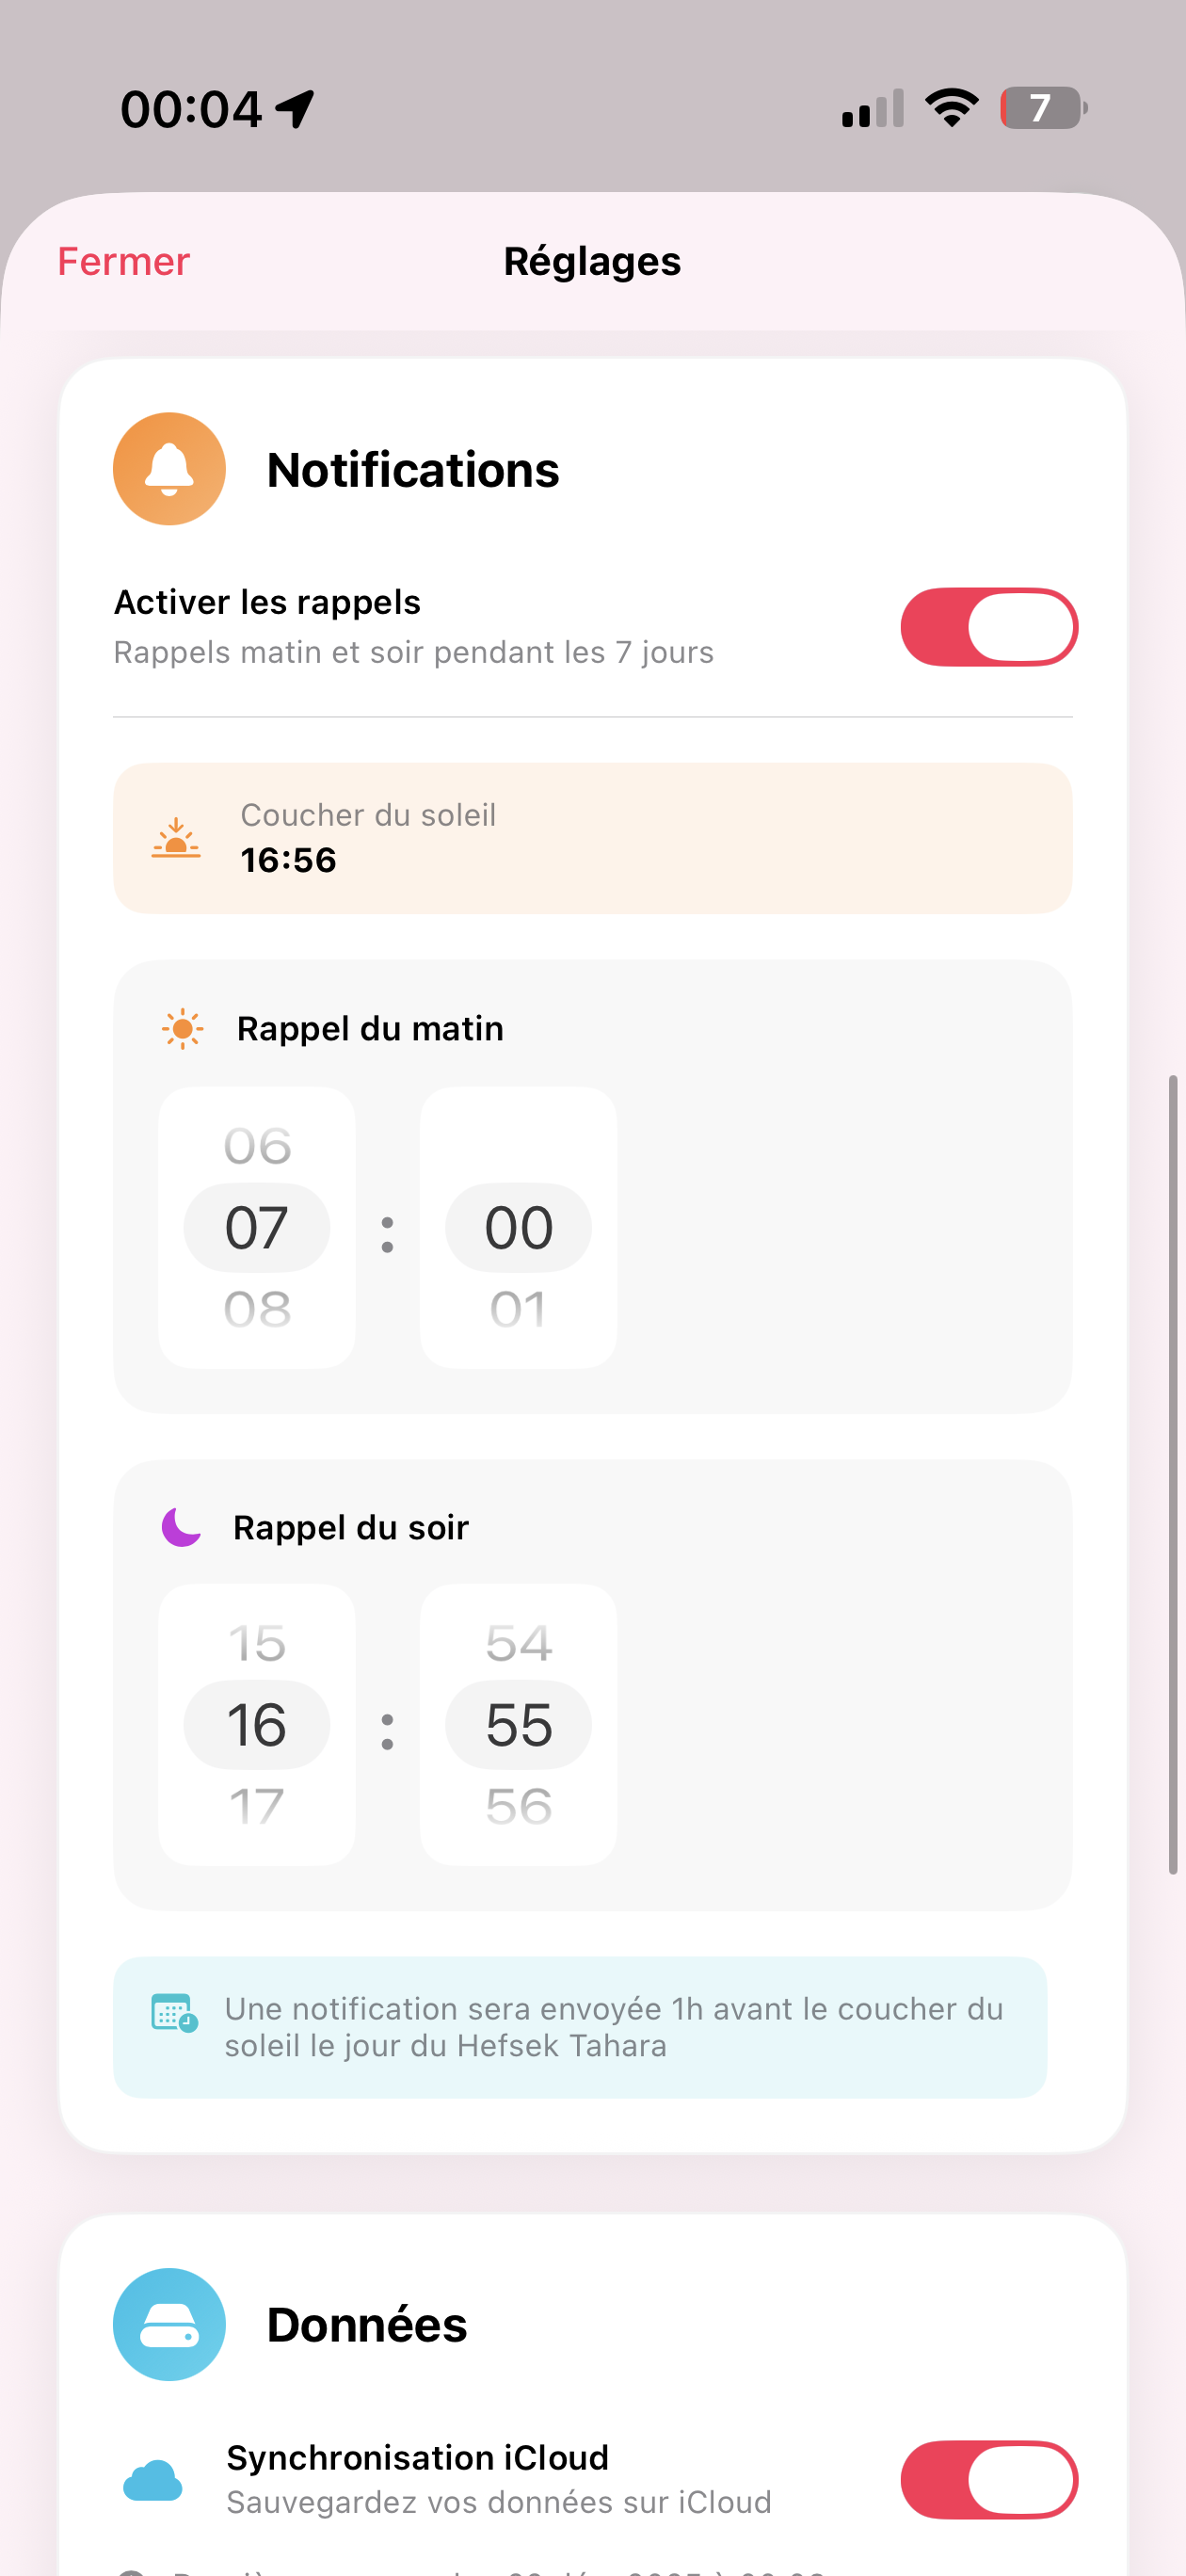The image size is (1186, 2576).
Task: Select minute 00 in the morning reminder
Action: coord(517,1227)
